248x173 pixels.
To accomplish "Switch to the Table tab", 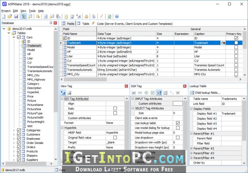I will [x=83, y=24].
